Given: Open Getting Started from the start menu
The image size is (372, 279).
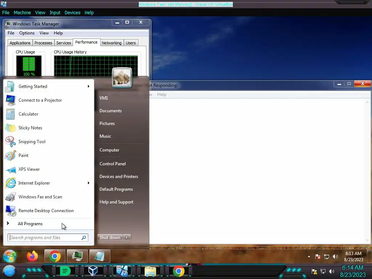Looking at the screenshot, I should click(x=48, y=86).
